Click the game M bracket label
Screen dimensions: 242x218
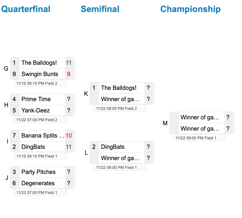(x=165, y=123)
